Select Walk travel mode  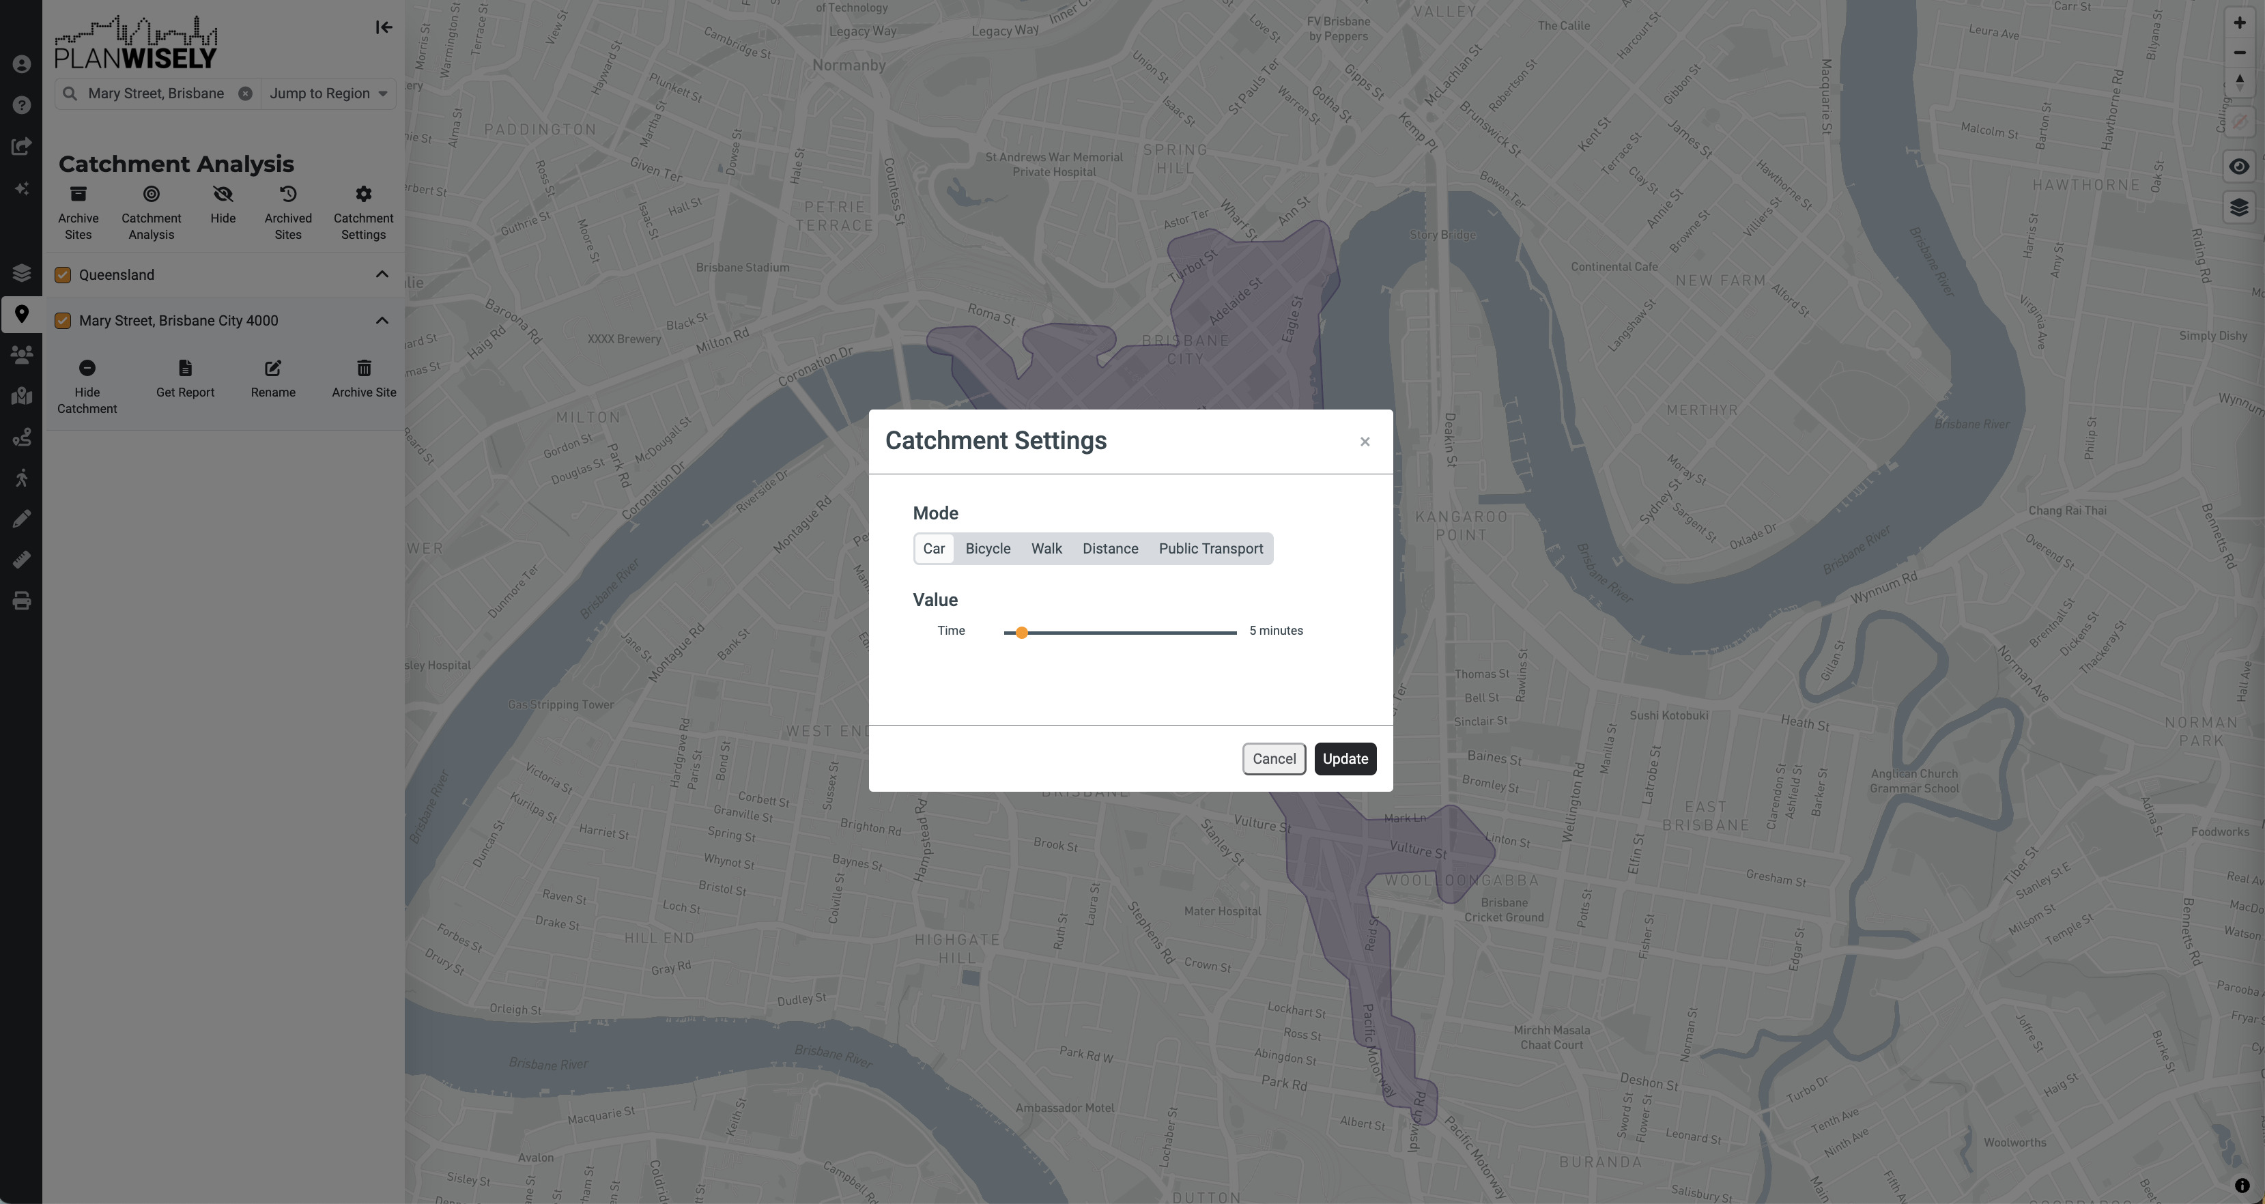point(1047,548)
